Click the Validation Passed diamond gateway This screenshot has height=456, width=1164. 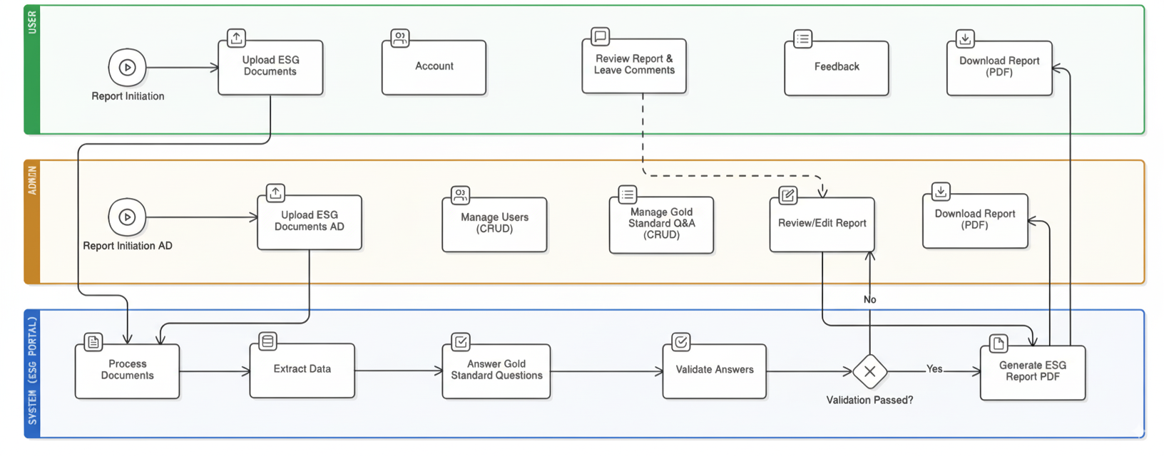(x=869, y=371)
